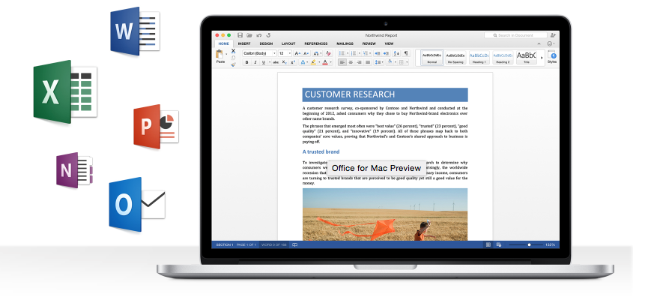Switch to the Web Layout view icon
This screenshot has height=303, width=651.
click(x=499, y=244)
